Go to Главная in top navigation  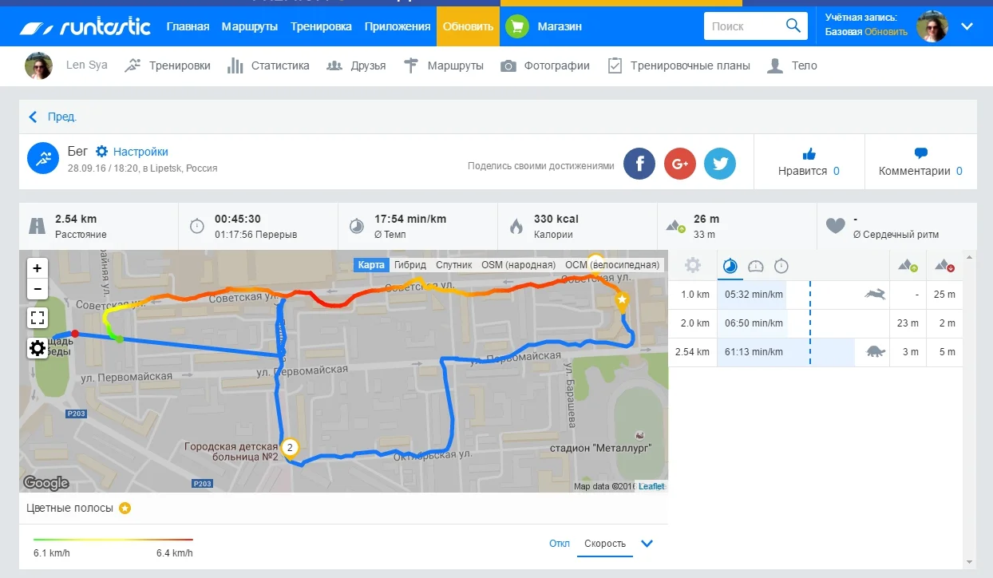188,26
